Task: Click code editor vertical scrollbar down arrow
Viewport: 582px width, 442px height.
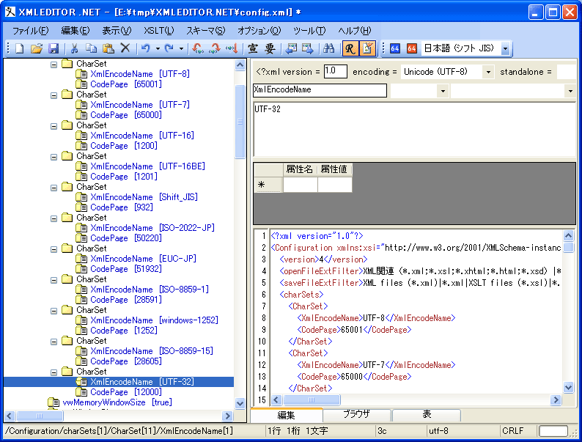Action: click(568, 388)
